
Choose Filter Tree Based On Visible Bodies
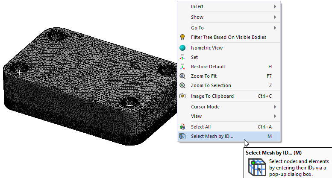pyautogui.click(x=229, y=37)
